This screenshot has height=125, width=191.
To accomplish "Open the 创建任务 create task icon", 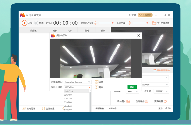I will point(147,101).
